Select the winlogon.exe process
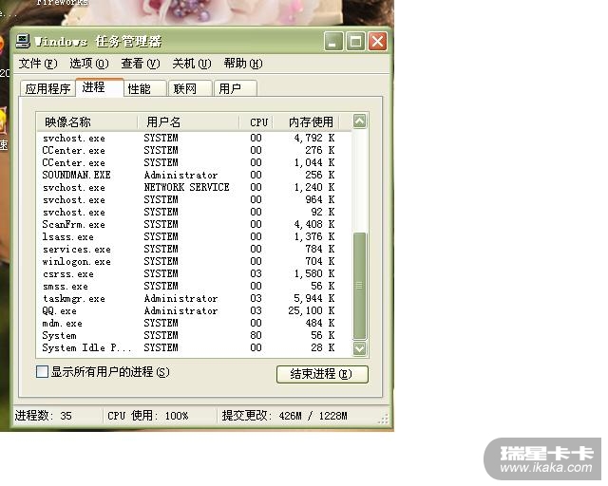This screenshot has height=486, width=608. coord(194,262)
